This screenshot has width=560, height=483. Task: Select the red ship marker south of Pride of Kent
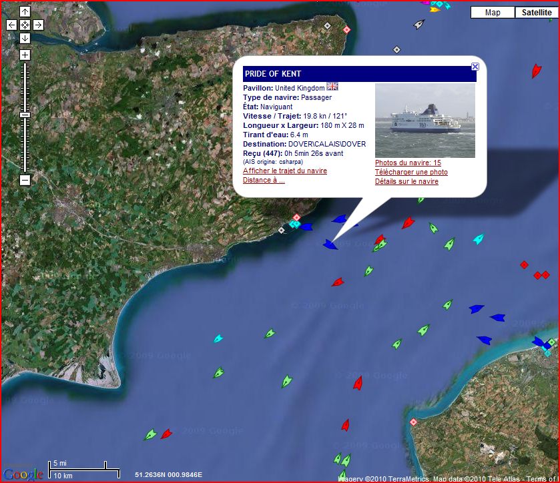[338, 282]
